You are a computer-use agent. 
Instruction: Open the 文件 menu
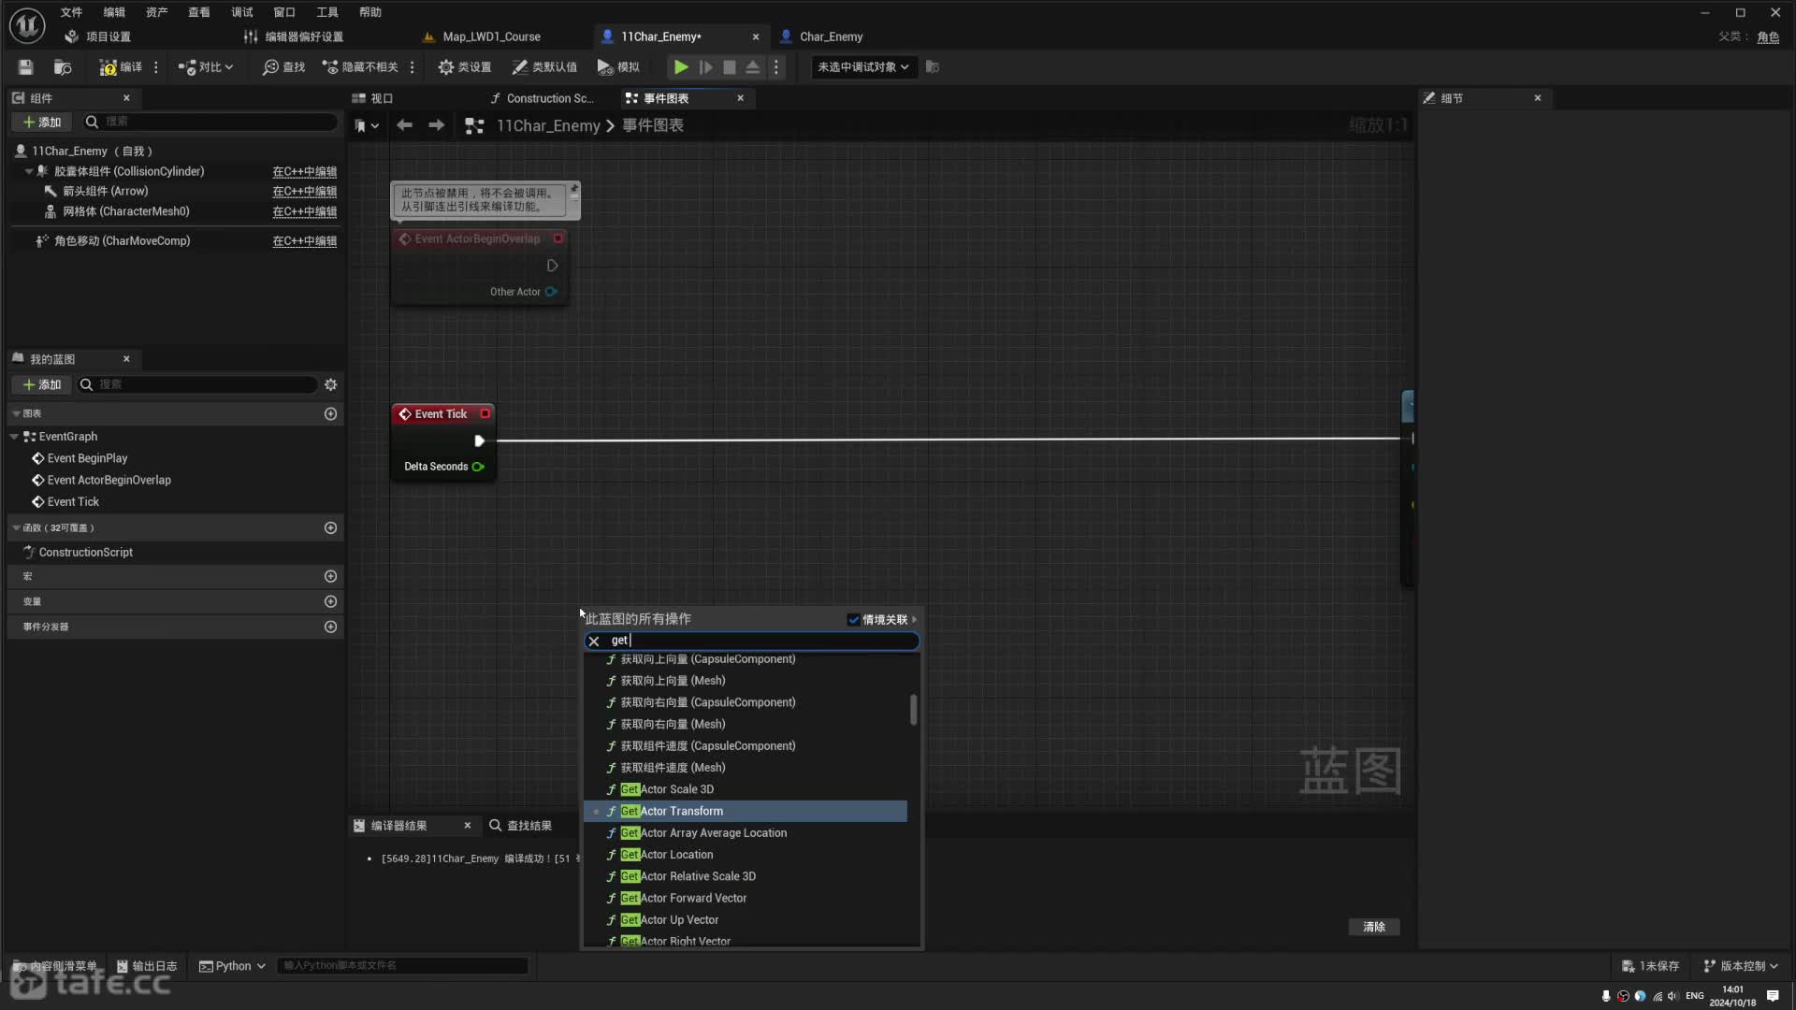71,12
